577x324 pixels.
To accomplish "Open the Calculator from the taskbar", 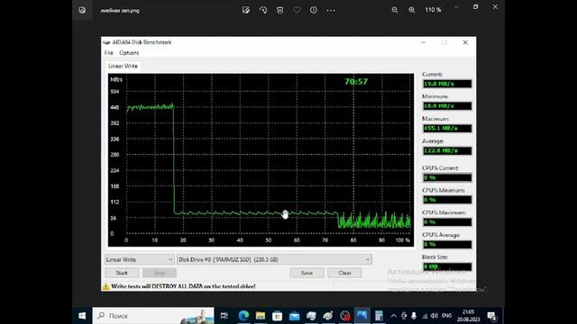I will [379, 316].
